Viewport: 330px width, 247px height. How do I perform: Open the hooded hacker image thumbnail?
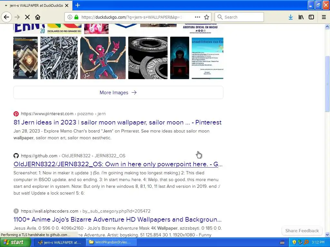[x=180, y=58]
